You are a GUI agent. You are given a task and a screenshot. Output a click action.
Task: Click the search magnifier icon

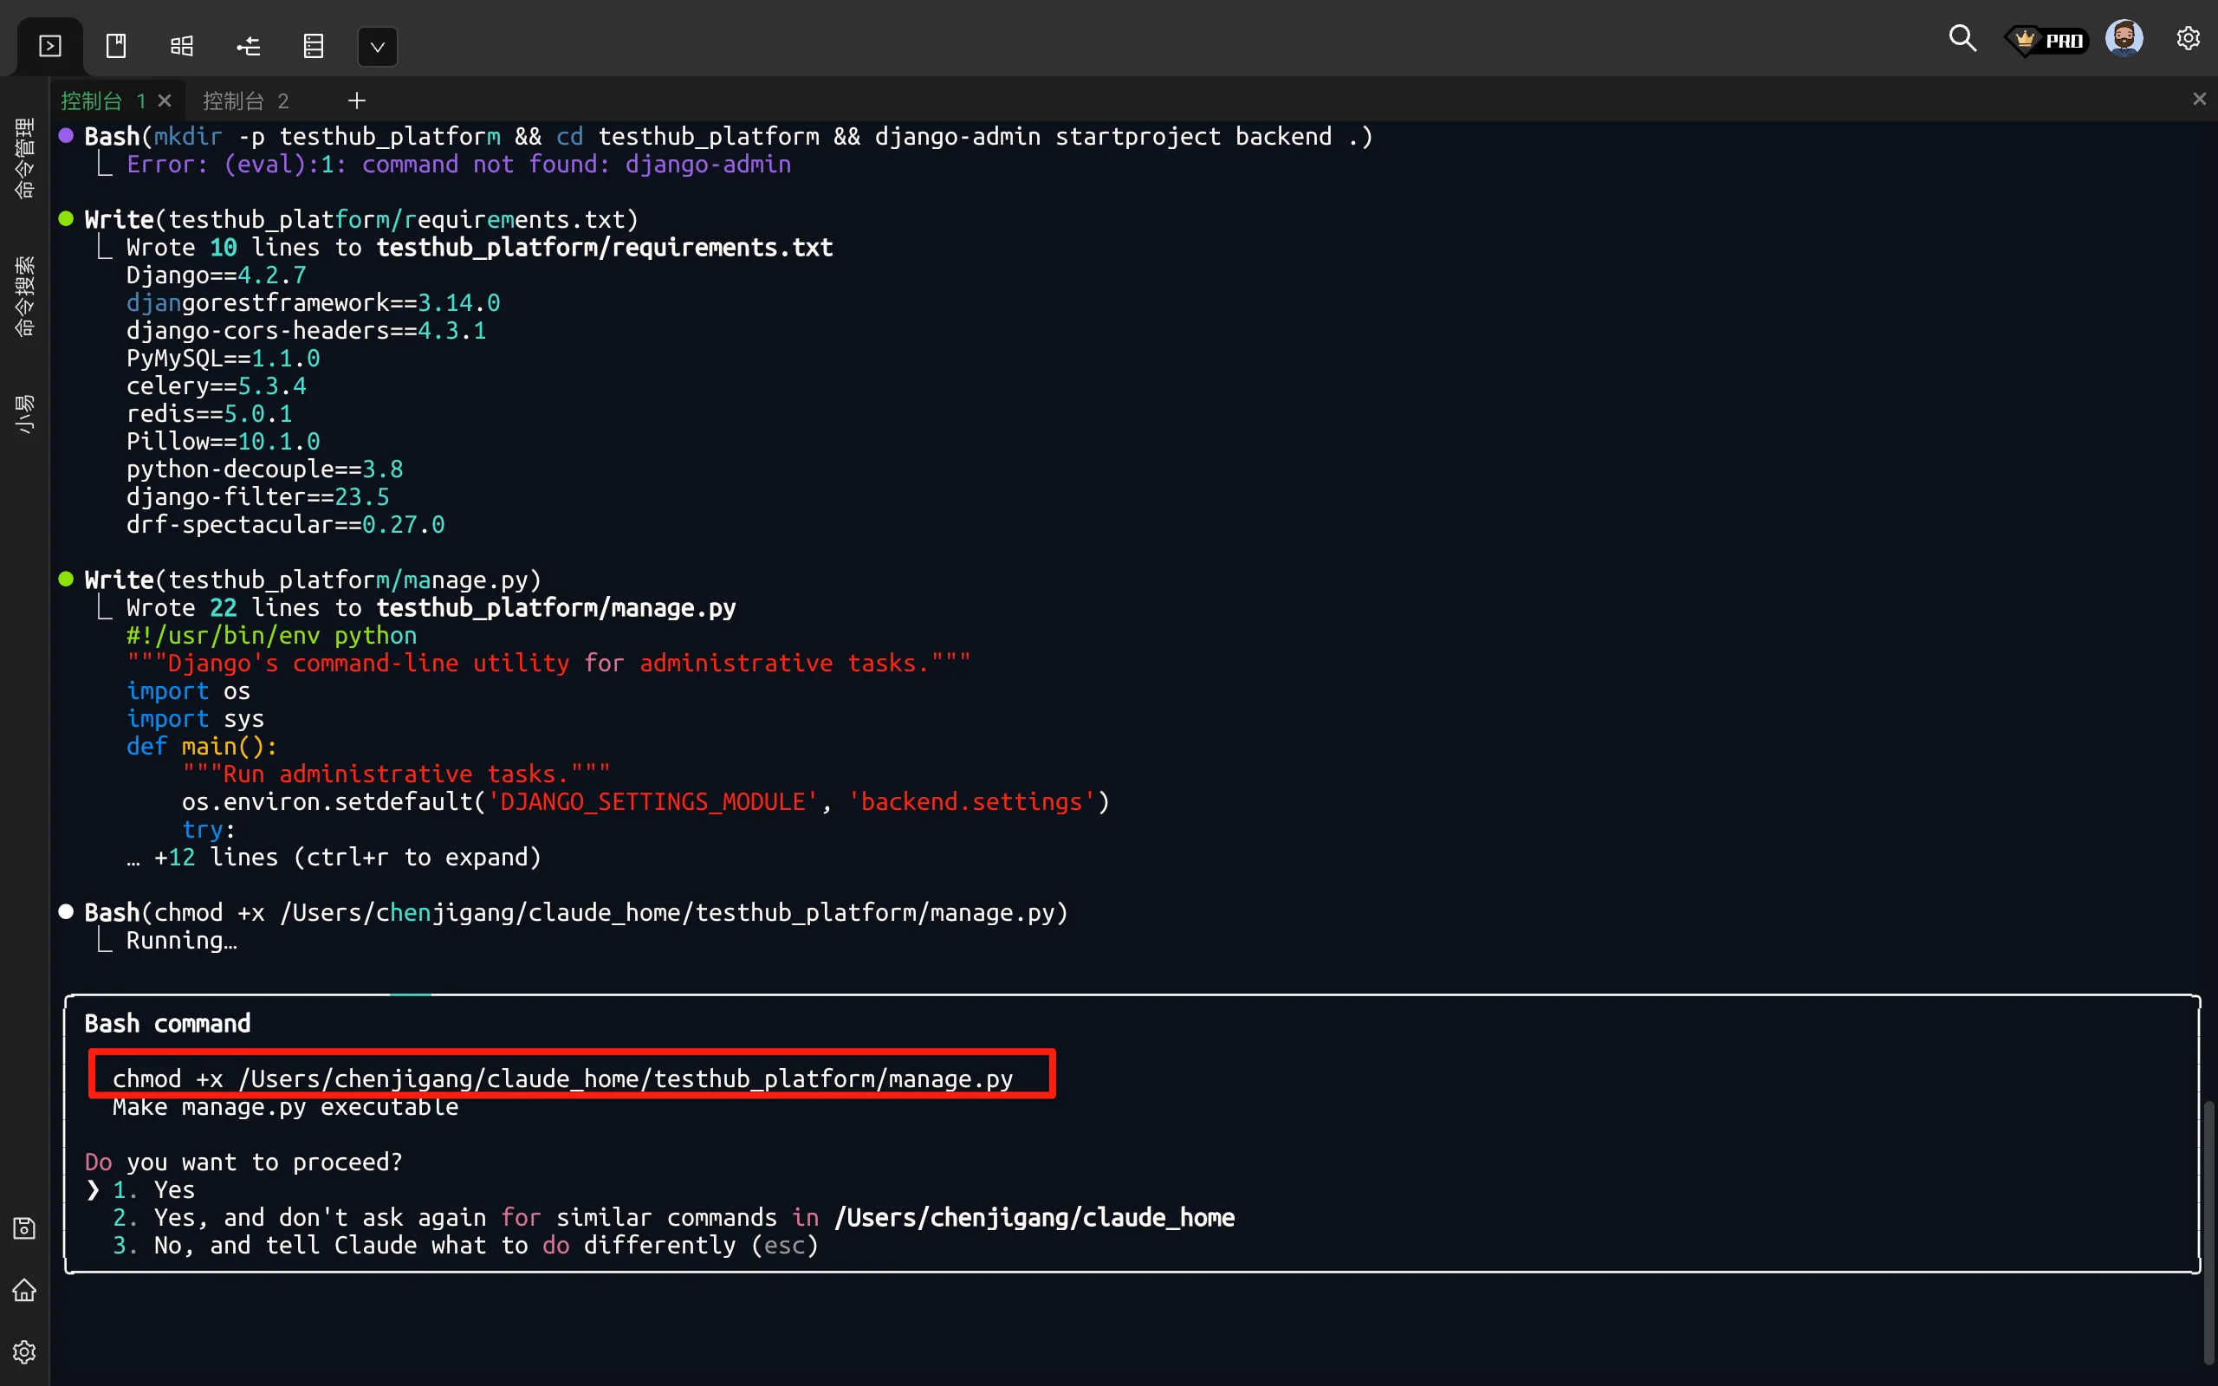(x=1962, y=38)
